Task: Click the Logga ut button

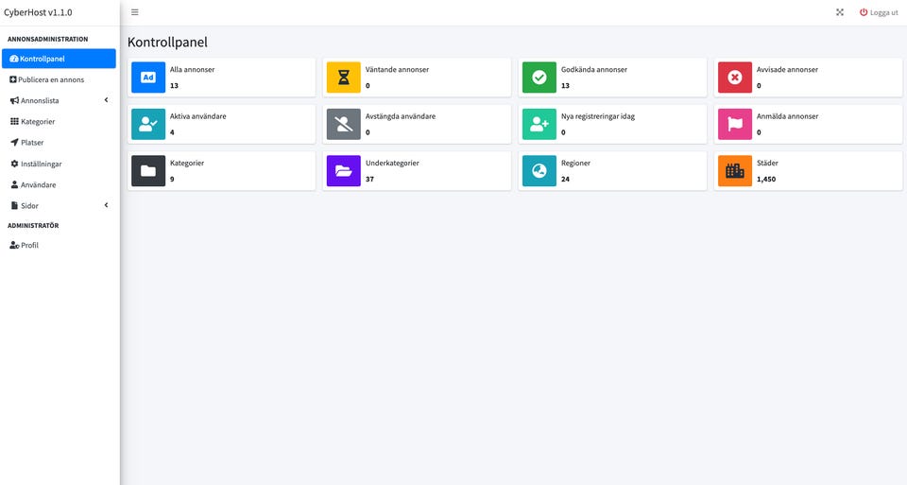Action: [x=879, y=12]
